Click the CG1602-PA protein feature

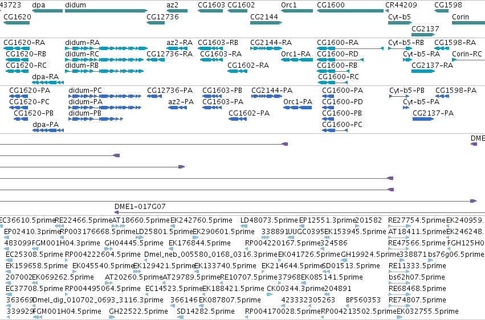click(238, 119)
